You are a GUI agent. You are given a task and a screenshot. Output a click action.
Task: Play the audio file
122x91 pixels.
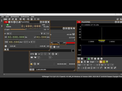pos(38,64)
